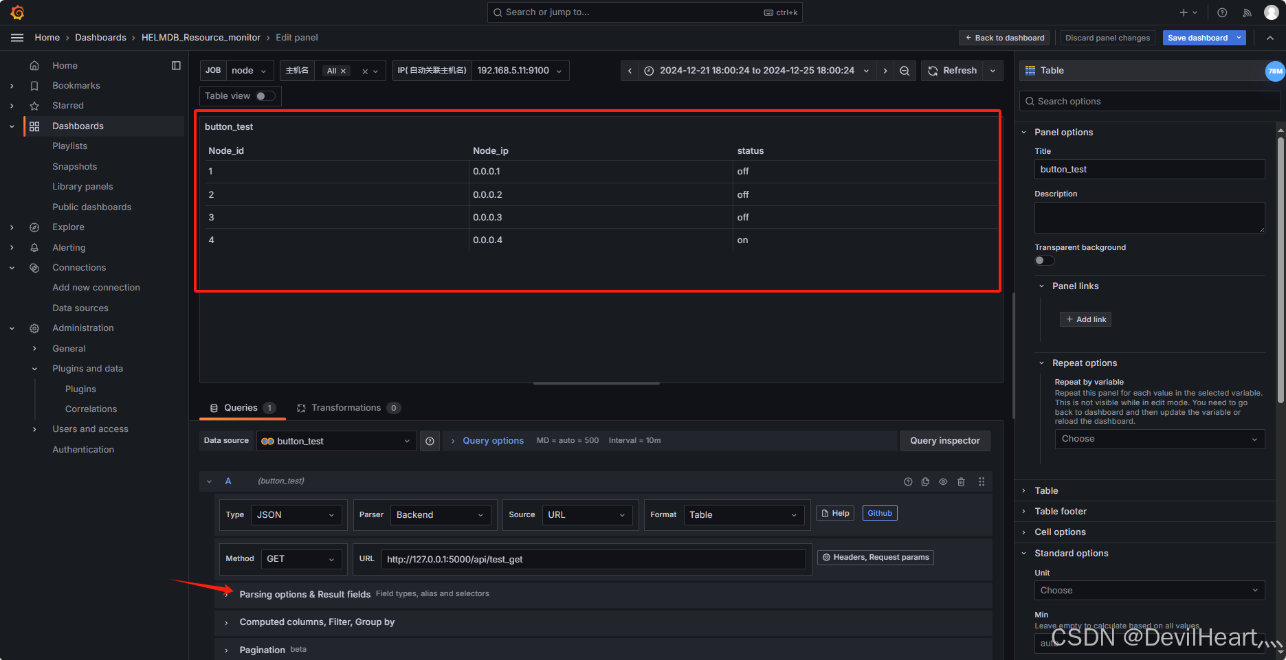The width and height of the screenshot is (1286, 660).
Task: Click the Explore compass icon in sidebar
Action: click(34, 227)
